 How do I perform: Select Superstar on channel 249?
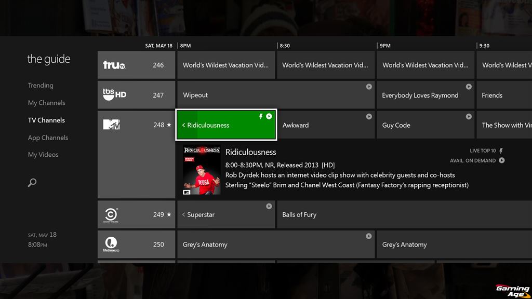(226, 214)
